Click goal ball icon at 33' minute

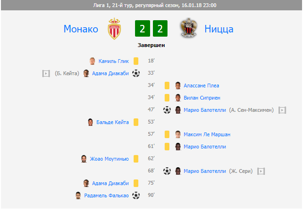(136, 73)
